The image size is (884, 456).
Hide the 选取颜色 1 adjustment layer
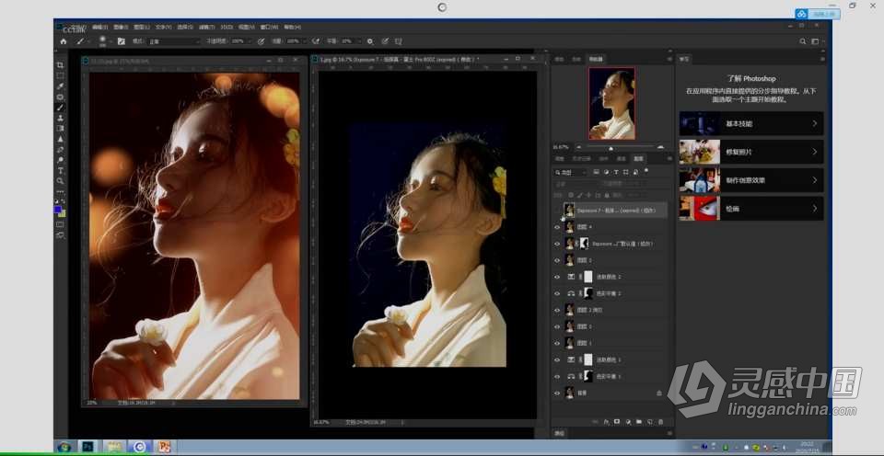(557, 359)
